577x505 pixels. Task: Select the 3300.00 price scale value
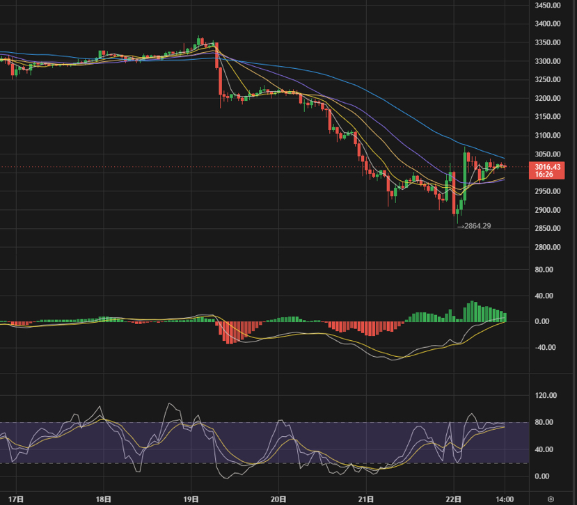coord(548,61)
